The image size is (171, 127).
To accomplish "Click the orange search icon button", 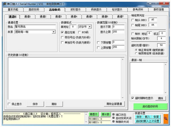I will [x=166, y=118].
